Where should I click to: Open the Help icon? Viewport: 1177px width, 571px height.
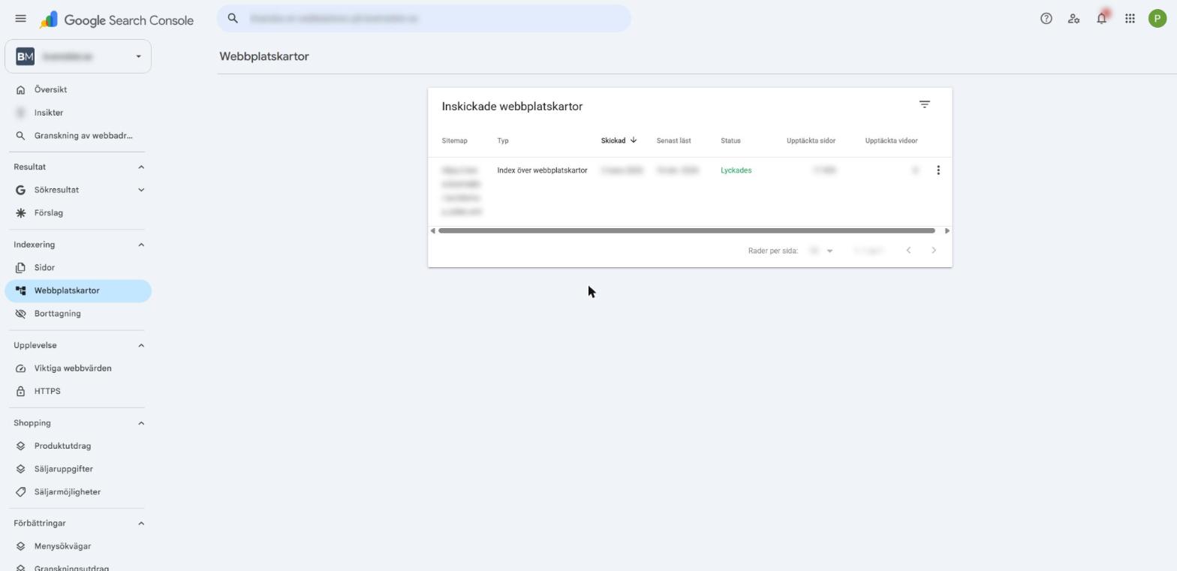coord(1046,19)
